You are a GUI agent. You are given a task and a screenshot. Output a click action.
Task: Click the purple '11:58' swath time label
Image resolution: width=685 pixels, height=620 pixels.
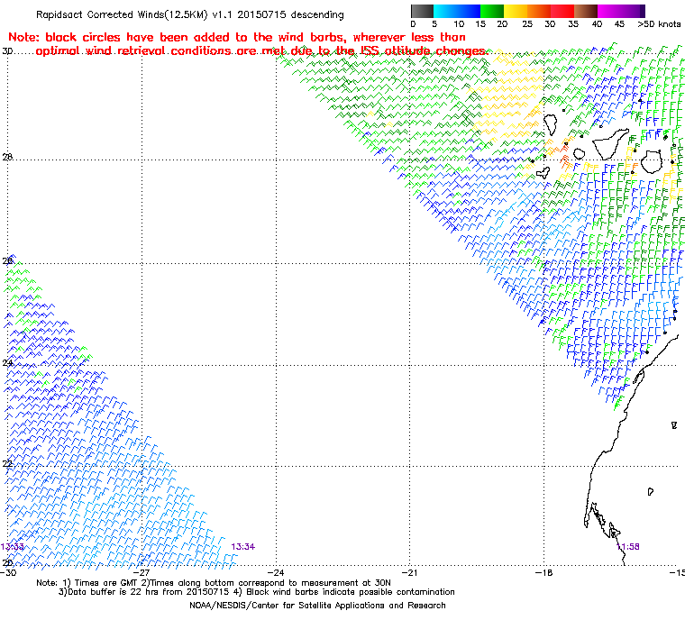coord(628,547)
